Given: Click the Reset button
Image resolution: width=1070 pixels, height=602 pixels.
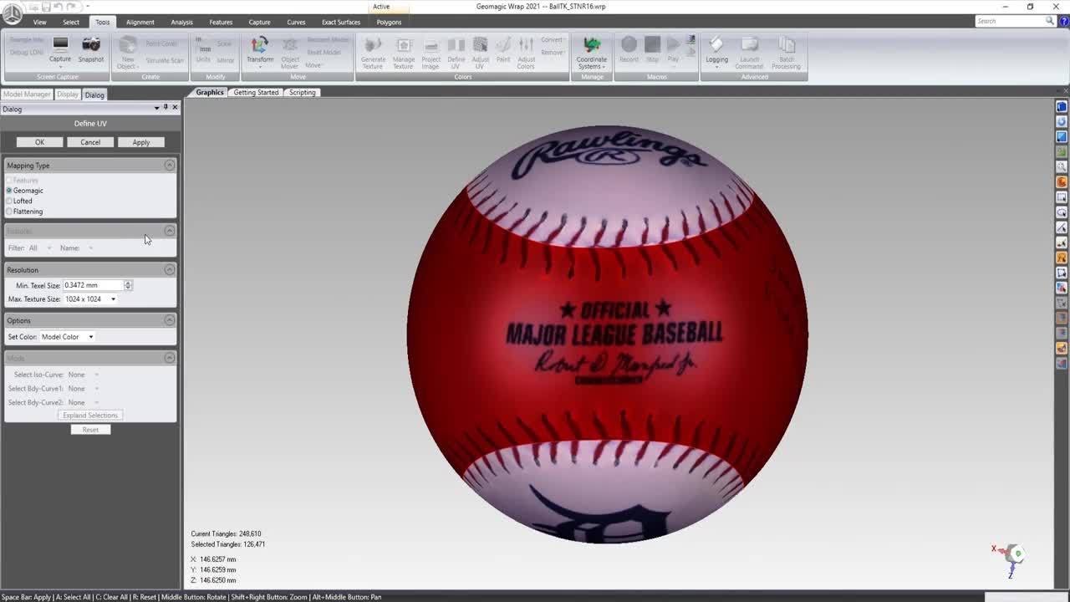Looking at the screenshot, I should tap(90, 430).
